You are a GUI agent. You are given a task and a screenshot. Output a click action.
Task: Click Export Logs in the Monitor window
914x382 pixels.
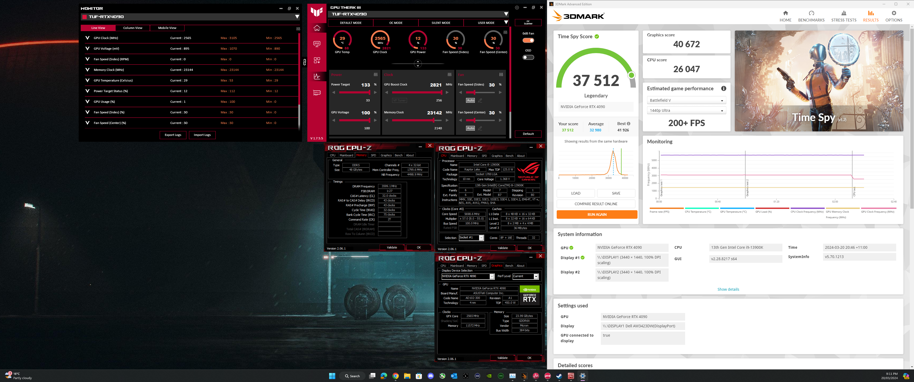173,135
